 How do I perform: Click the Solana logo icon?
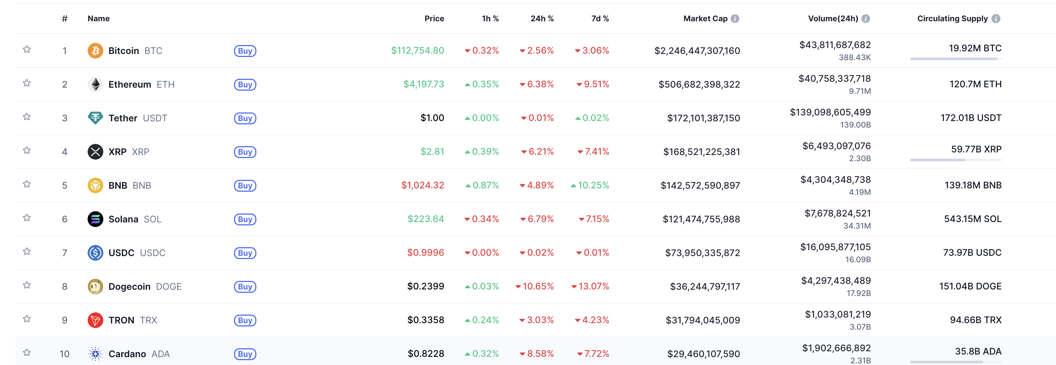(95, 219)
